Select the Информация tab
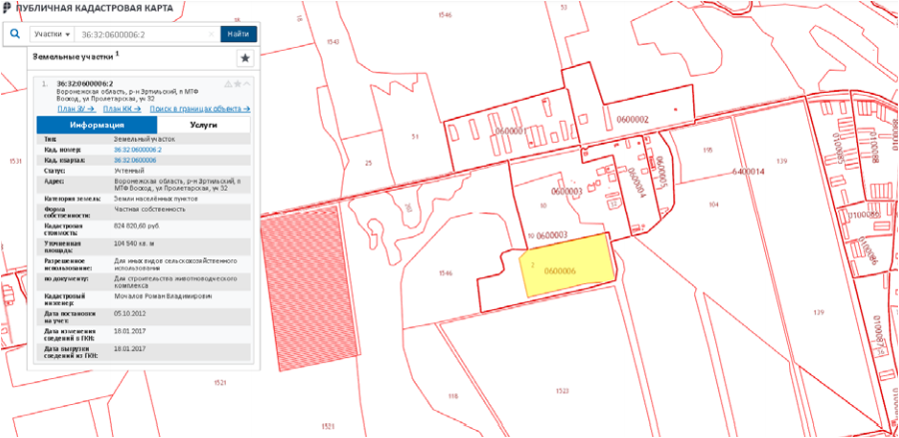Image resolution: width=899 pixels, height=438 pixels. [x=96, y=126]
